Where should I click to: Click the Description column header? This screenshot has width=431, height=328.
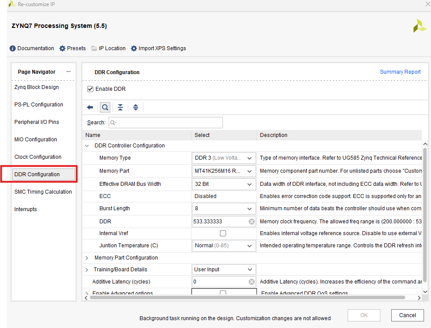pos(339,135)
